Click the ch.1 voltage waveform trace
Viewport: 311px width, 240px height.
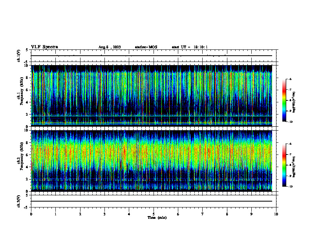point(152,56)
